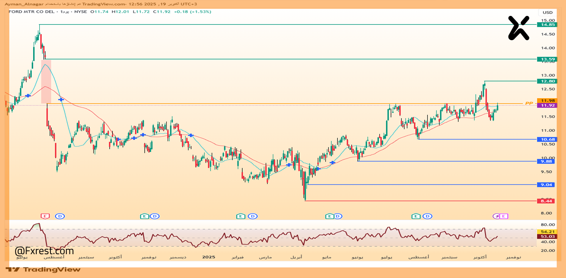
Task: Click the leftmost blue dividend D marker
Action: point(59,216)
